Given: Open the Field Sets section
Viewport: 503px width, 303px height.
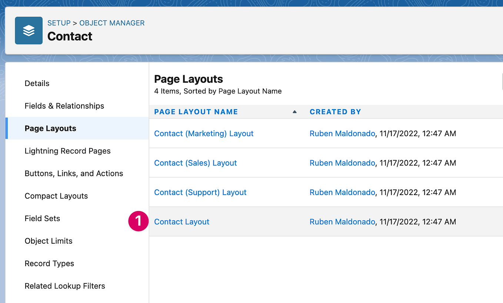Looking at the screenshot, I should click(x=42, y=218).
